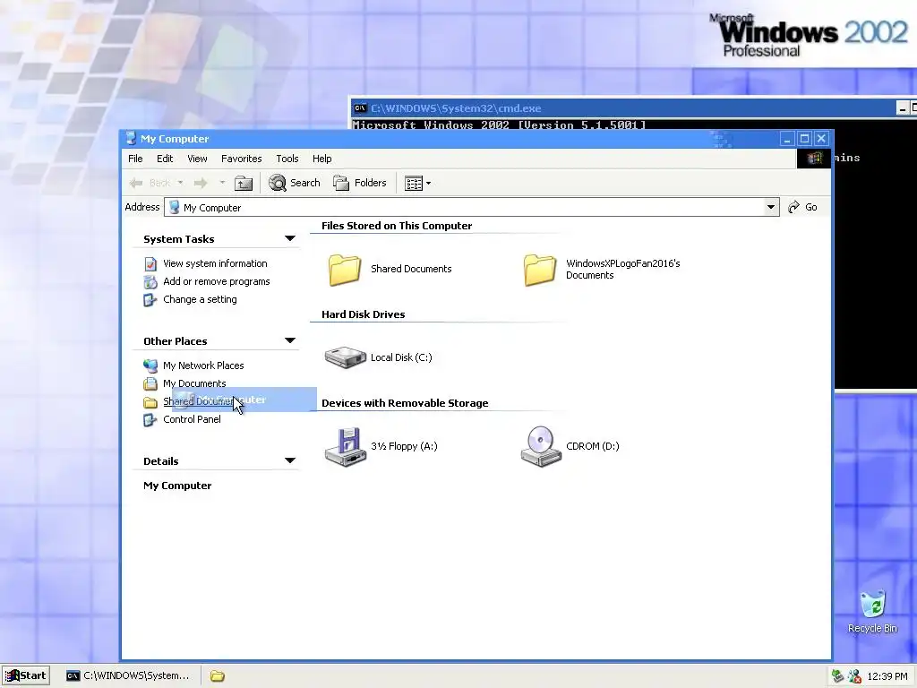Click the Change a setting icon
Image resolution: width=917 pixels, height=688 pixels.
[x=150, y=300]
